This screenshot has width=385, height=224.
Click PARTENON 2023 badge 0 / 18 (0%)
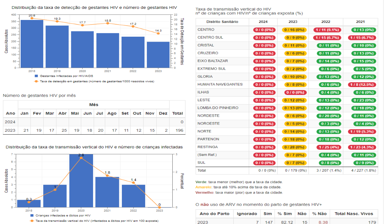[x=294, y=140]
